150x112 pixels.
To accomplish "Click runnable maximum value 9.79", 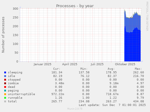I will point(140,98).
